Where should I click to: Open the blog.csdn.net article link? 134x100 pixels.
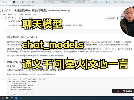tap(40, 56)
